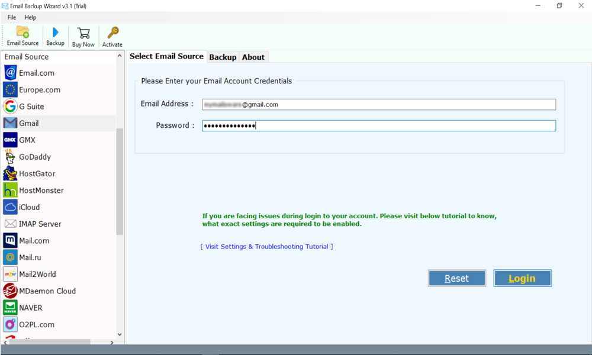Select the Email.com source icon

pos(10,73)
